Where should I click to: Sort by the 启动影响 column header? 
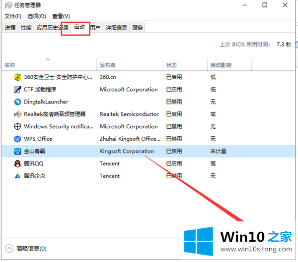coord(229,65)
